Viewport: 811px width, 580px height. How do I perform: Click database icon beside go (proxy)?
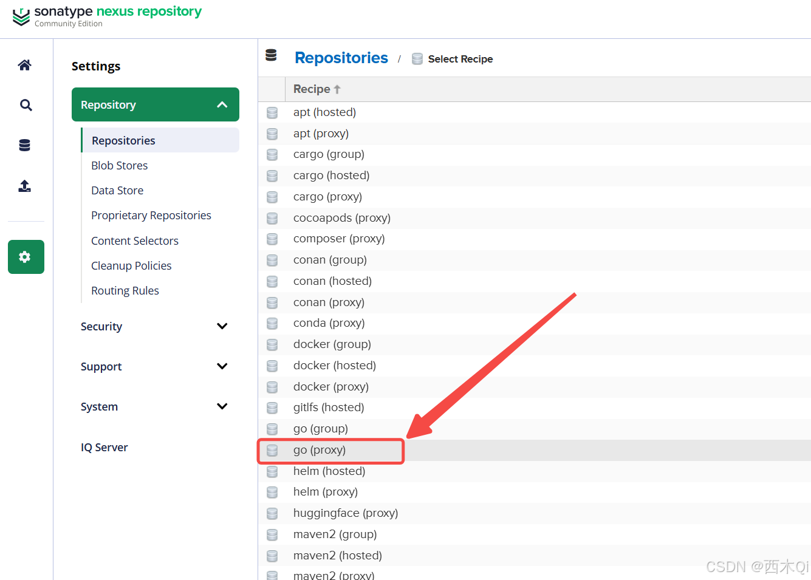pyautogui.click(x=272, y=450)
